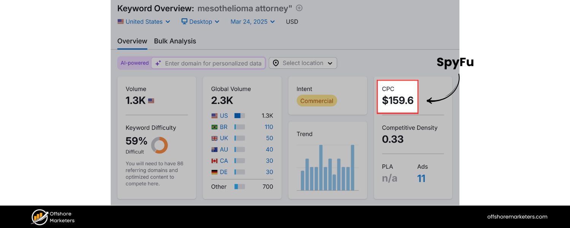Click the Commercial intent badge
Viewport: 570px width, 228px height.
click(x=317, y=101)
